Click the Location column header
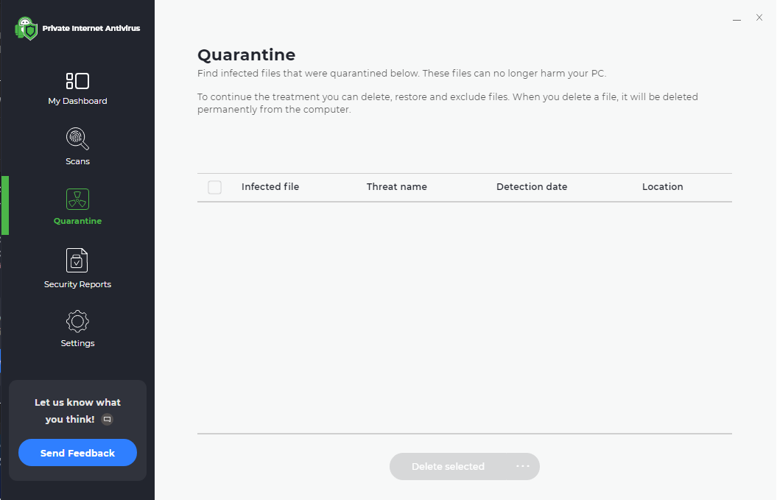 pos(663,187)
